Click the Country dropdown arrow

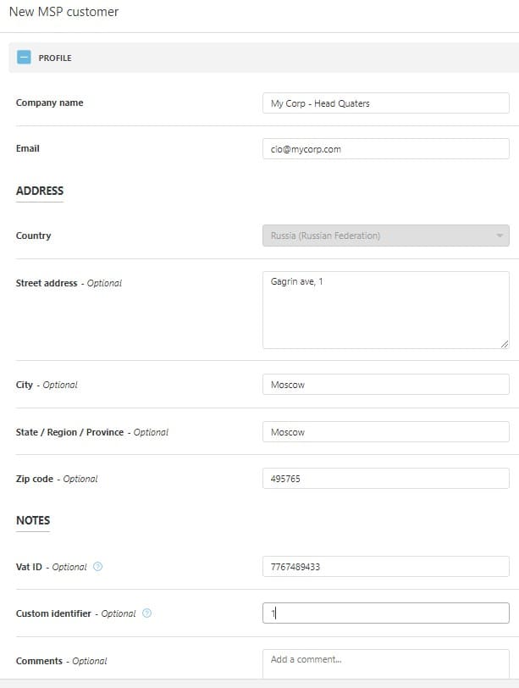500,236
